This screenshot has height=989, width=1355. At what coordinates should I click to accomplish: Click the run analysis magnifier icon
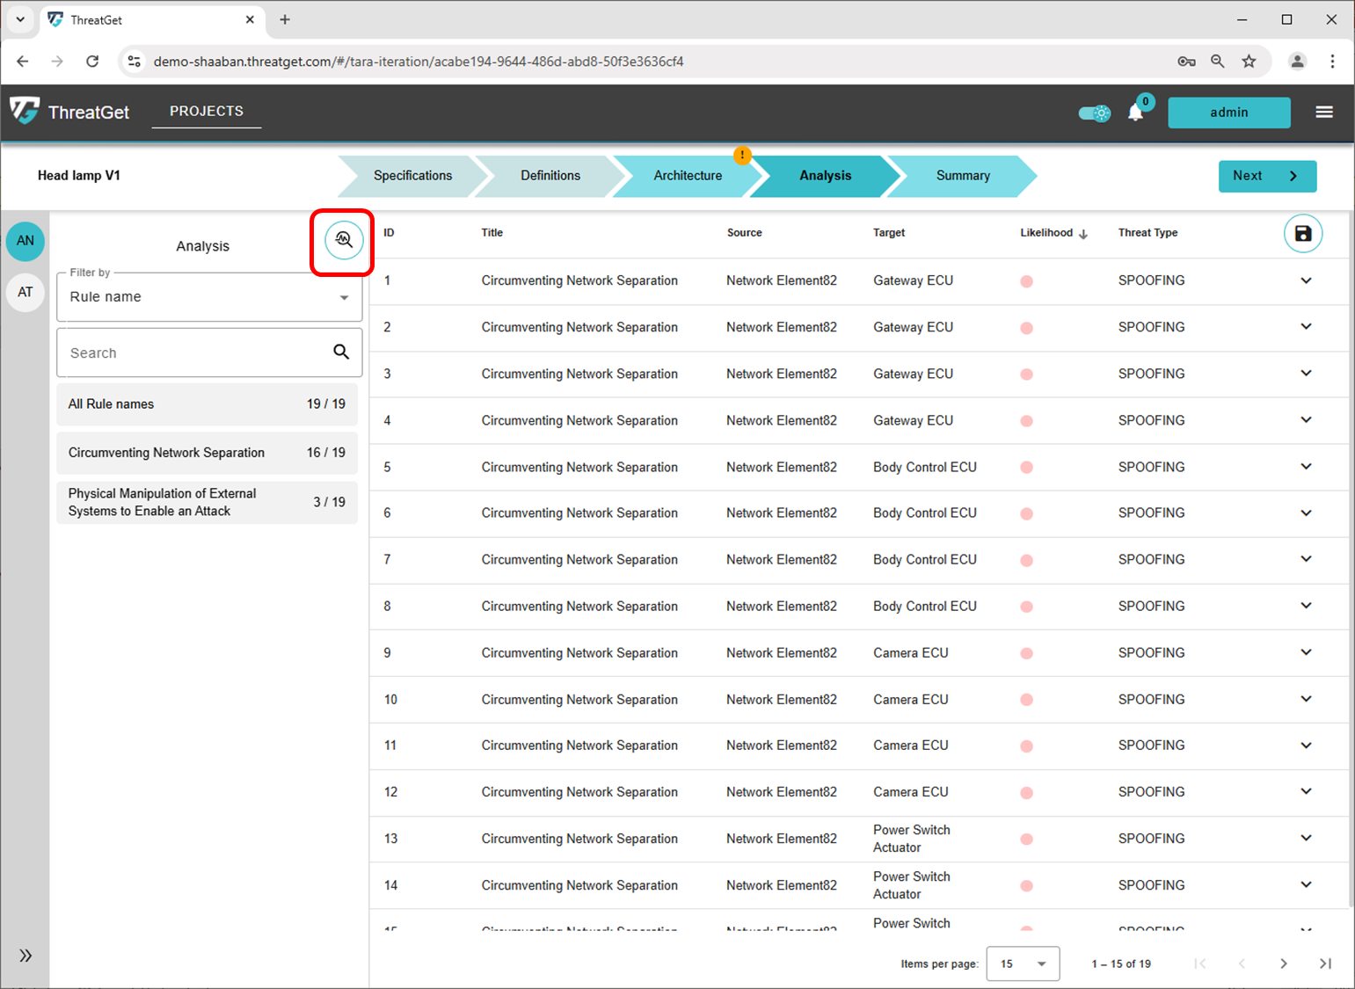tap(343, 240)
